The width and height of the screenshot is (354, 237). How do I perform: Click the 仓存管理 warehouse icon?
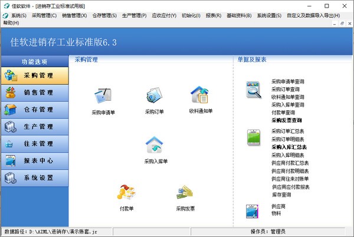point(11,110)
